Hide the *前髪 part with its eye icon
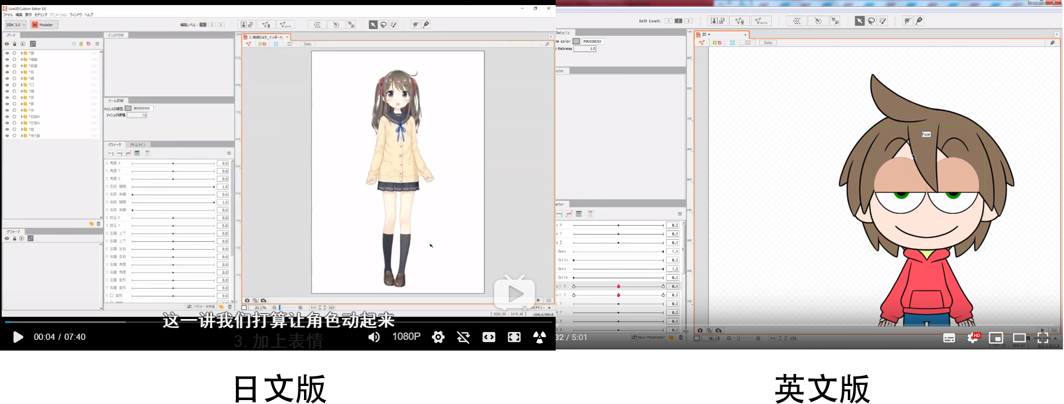Image resolution: width=1064 pixels, height=404 pixels. (x=7, y=66)
